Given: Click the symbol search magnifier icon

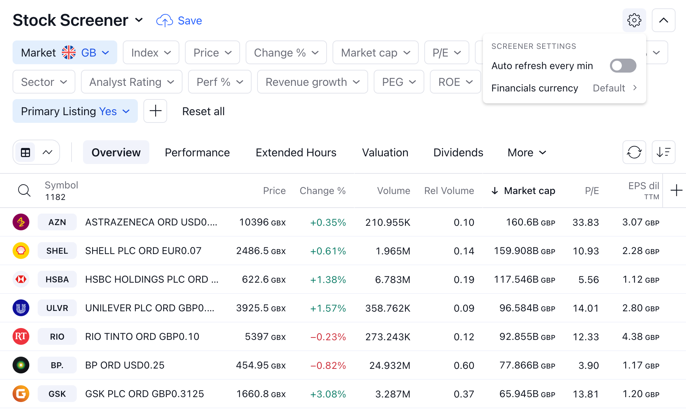Looking at the screenshot, I should click(24, 191).
